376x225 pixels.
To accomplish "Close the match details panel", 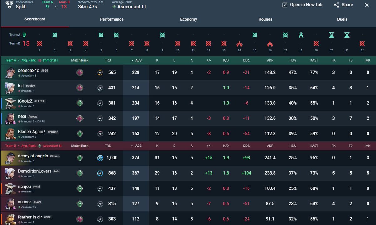I will point(367,5).
